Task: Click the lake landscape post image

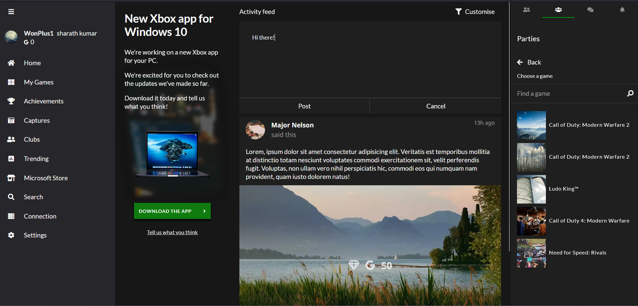Action: pyautogui.click(x=370, y=245)
